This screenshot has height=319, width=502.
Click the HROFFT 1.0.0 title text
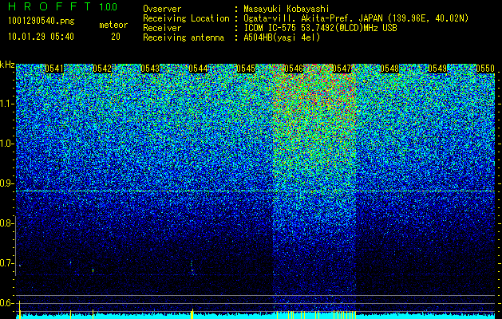[62, 6]
